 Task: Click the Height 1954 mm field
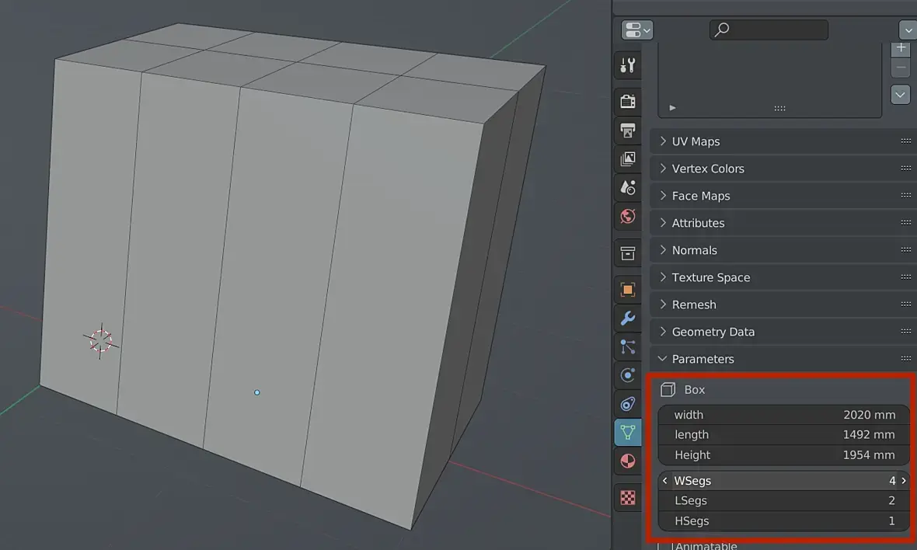point(783,454)
